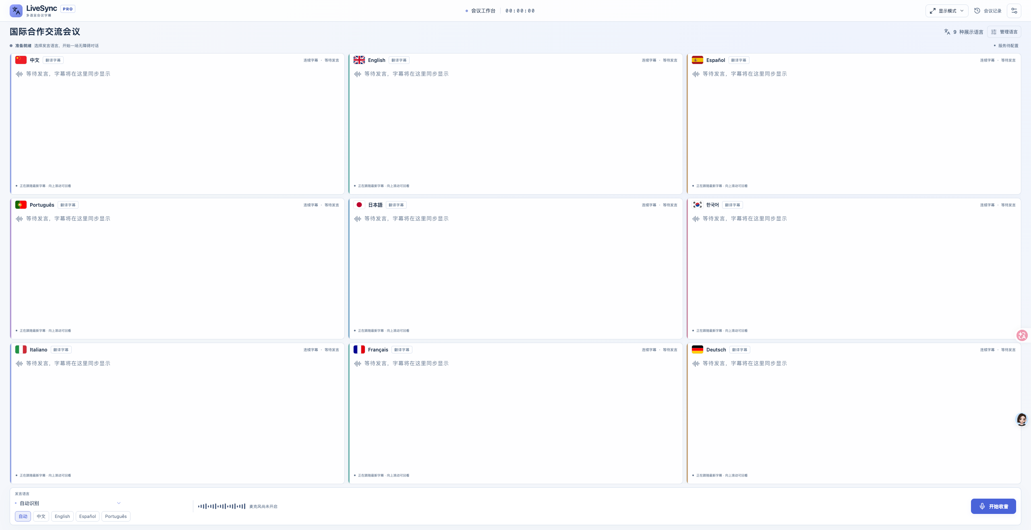Click the translate icon beside 9 种展示语言
The height and width of the screenshot is (530, 1031).
click(x=947, y=32)
